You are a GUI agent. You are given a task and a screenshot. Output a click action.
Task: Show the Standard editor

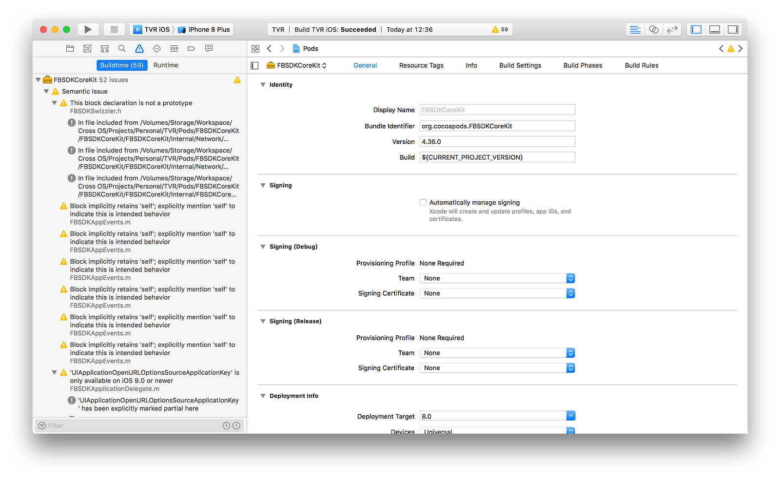coord(635,29)
